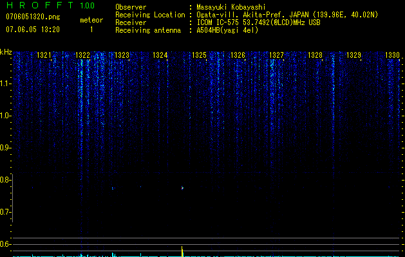This screenshot has height=257, width=405.
Task: Click the Receiver label
Action: (x=131, y=22)
